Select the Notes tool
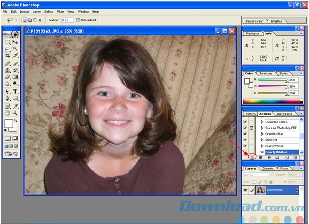Viewport: 309px width, 224px height. coord(7,107)
